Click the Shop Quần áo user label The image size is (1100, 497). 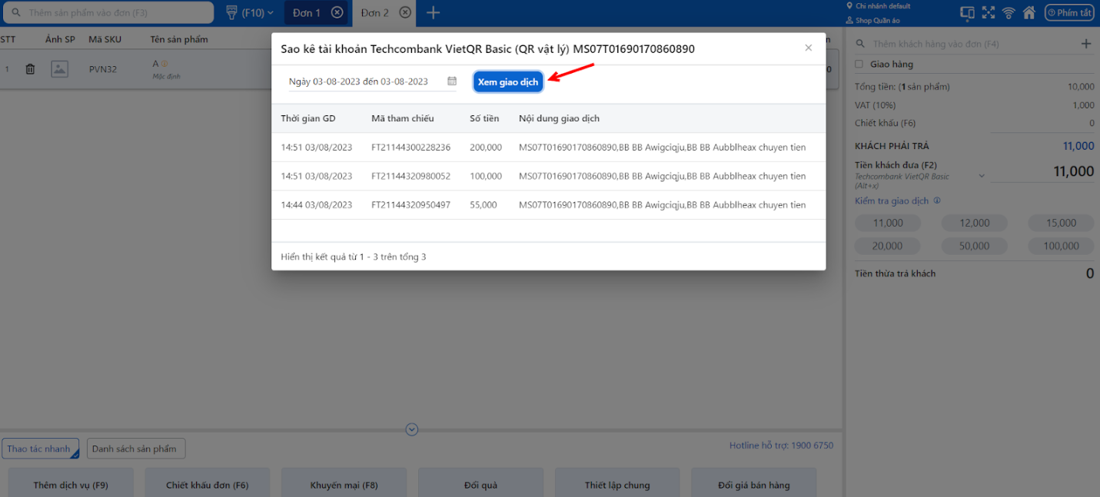click(877, 21)
